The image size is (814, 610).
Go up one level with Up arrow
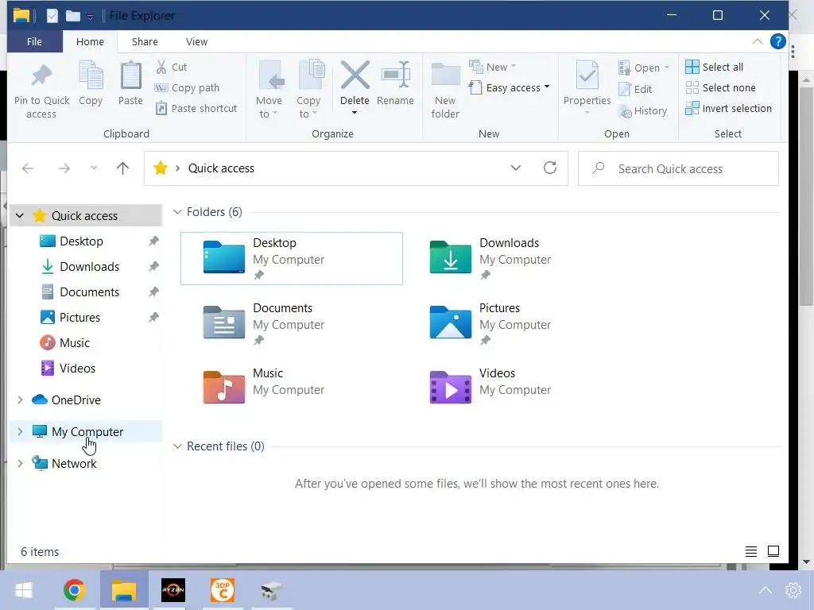click(x=122, y=168)
